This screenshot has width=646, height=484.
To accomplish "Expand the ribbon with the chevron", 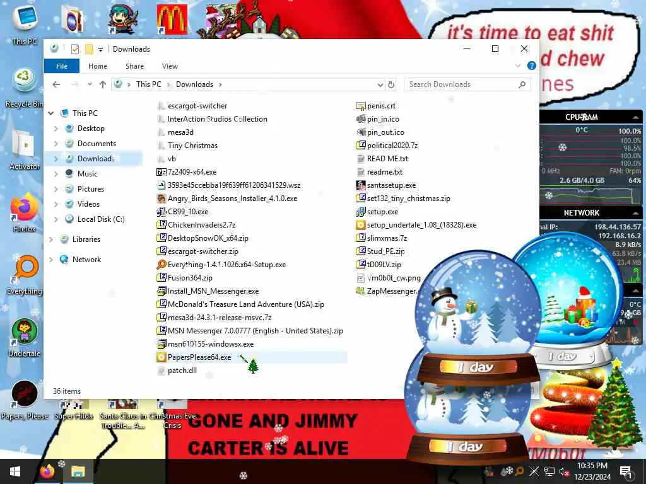I will point(518,66).
